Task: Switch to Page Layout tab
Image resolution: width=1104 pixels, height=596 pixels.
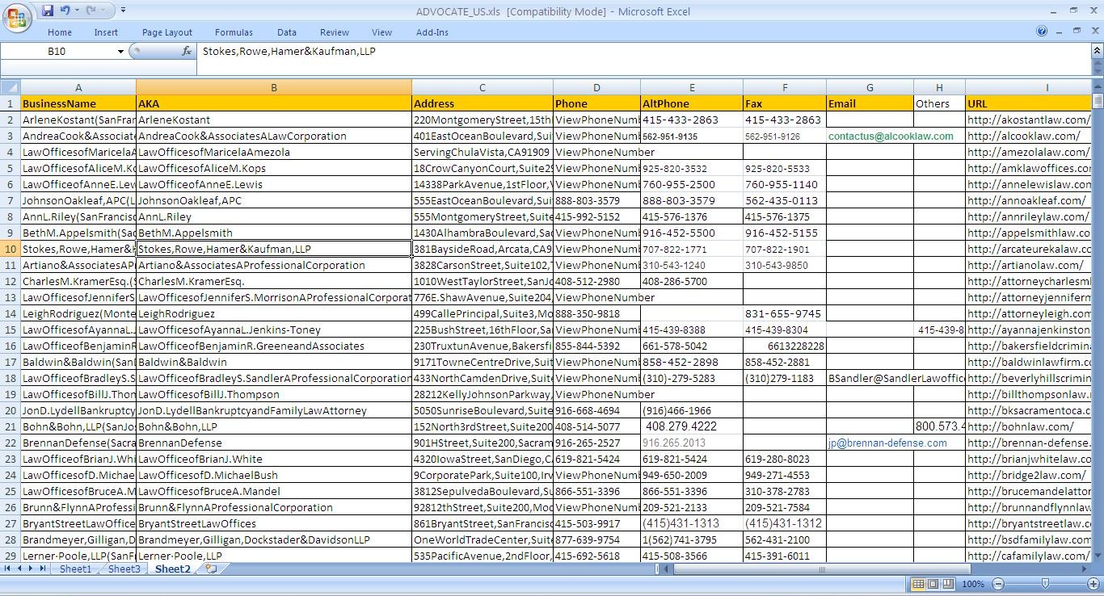Action: 167,32
